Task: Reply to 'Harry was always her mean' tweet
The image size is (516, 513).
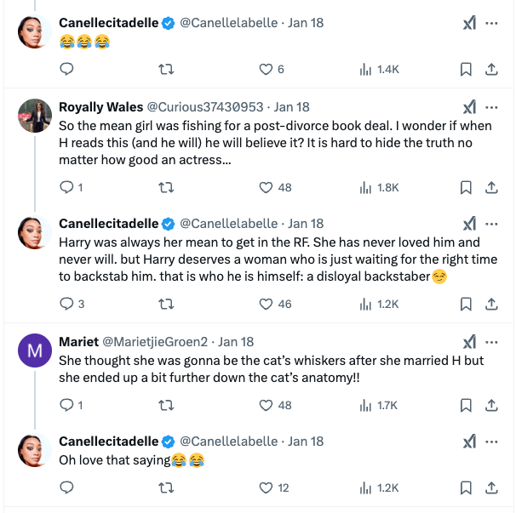Action: pyautogui.click(x=68, y=304)
